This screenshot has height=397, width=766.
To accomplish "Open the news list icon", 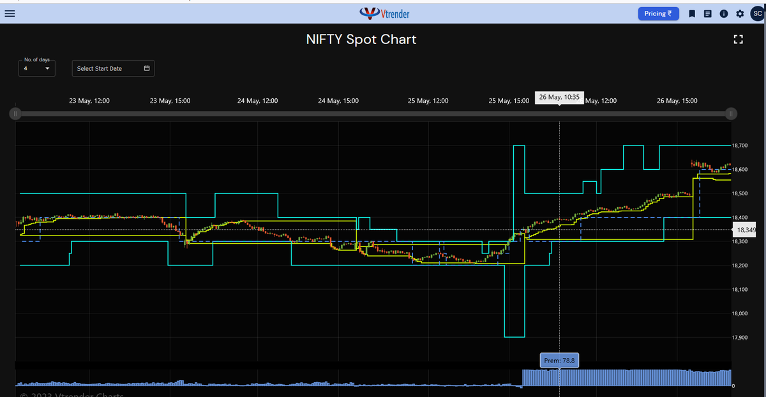I will [x=708, y=13].
